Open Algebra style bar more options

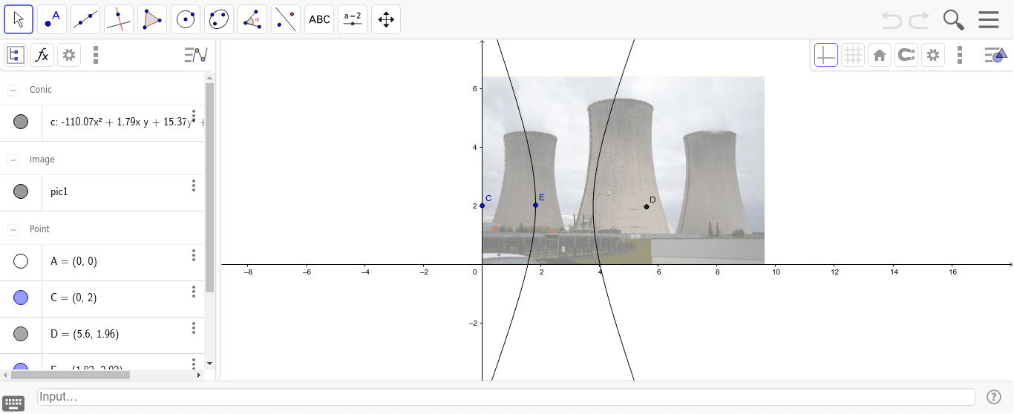click(96, 55)
